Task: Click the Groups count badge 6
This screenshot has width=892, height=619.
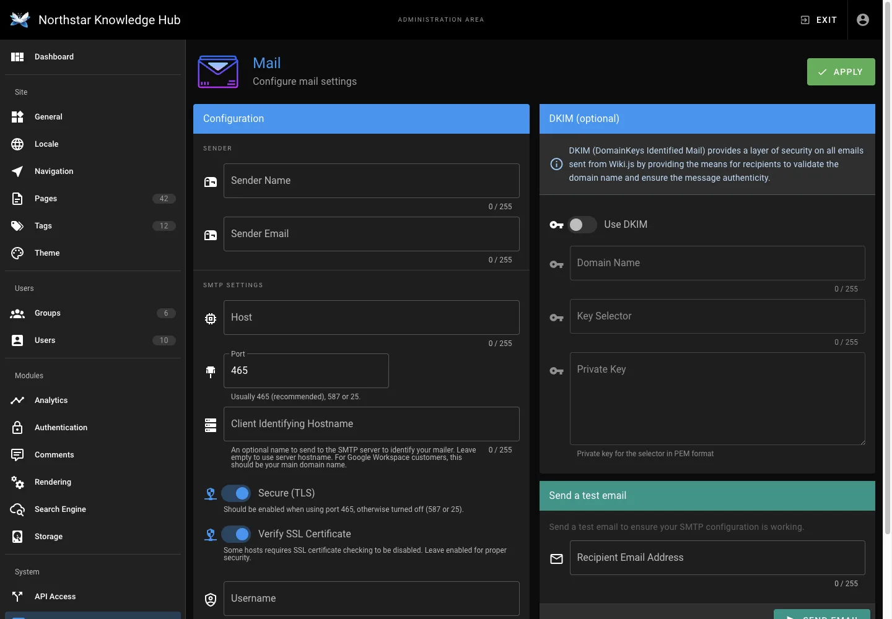Action: click(x=166, y=313)
